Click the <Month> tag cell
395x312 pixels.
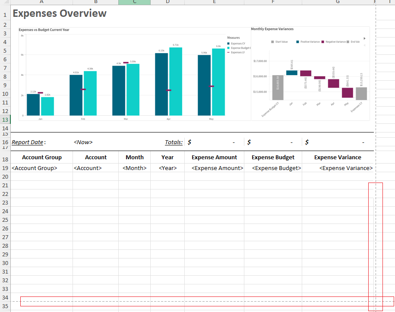[x=135, y=168]
